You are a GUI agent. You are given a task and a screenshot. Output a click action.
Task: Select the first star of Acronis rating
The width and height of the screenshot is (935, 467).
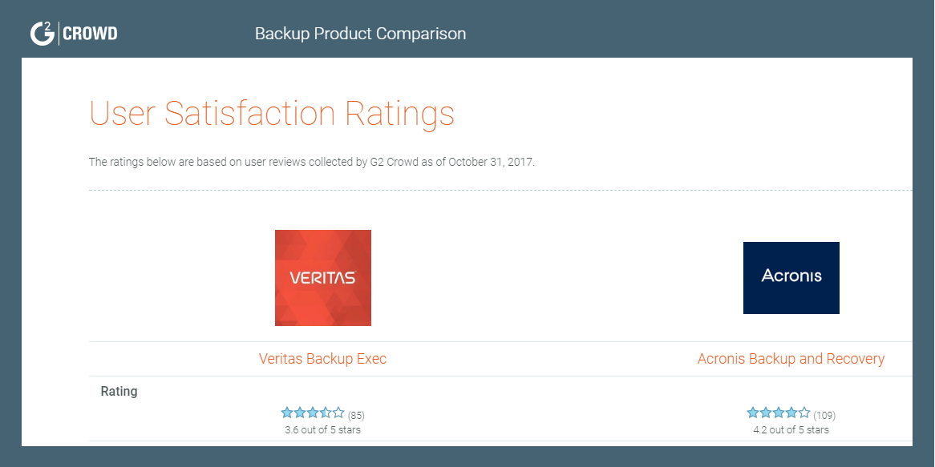click(x=753, y=413)
